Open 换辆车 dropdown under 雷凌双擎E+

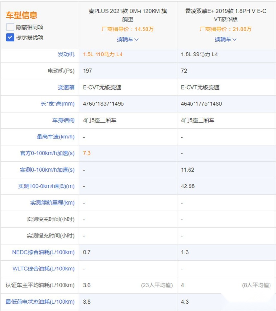(x=226, y=40)
